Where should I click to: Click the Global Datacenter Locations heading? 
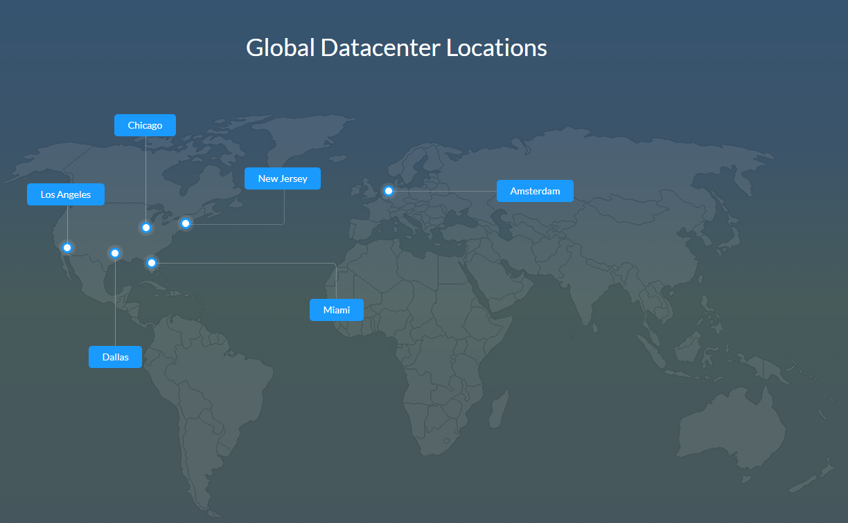(x=396, y=47)
